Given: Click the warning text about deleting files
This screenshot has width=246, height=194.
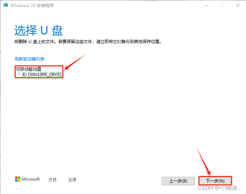Looking at the screenshot, I should (88, 42).
